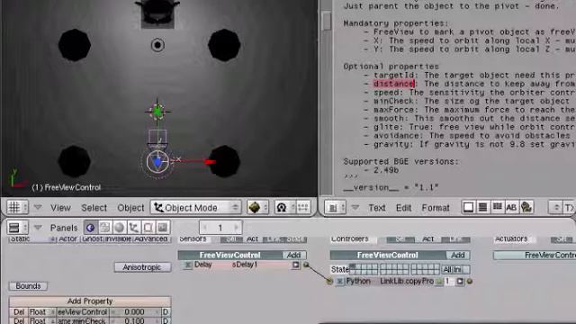This screenshot has height=324, width=576.
Task: Toggle the Bounds button
Action: (x=28, y=286)
